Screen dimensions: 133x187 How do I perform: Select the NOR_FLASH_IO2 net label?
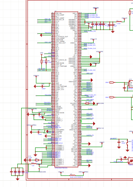click(90, 31)
